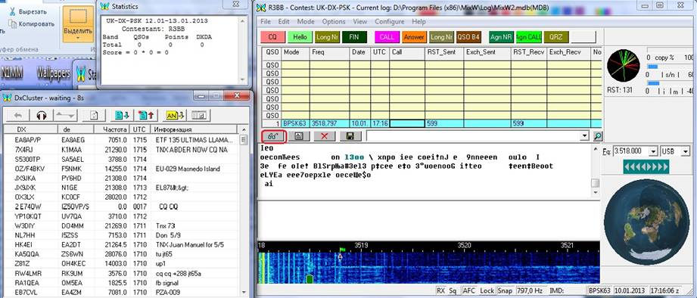Toggle Lock in status bar
Viewport: 697px width, 298px height.
(x=487, y=290)
